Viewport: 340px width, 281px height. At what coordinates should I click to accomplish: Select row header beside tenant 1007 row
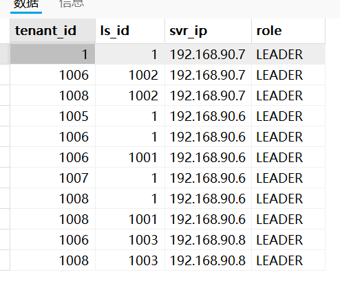point(5,178)
